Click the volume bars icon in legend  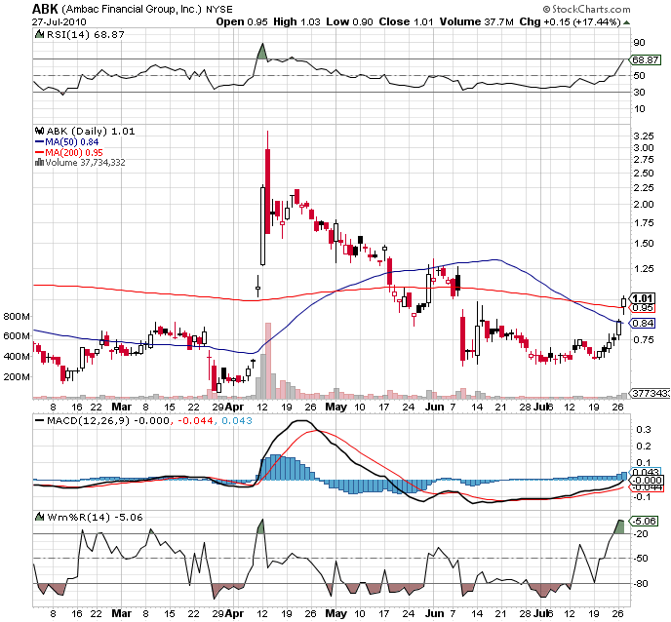point(39,162)
